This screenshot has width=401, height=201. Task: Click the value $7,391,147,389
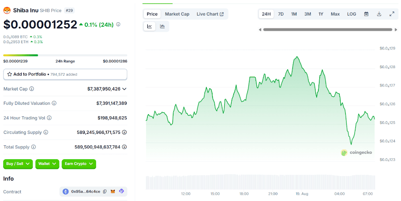(112, 103)
